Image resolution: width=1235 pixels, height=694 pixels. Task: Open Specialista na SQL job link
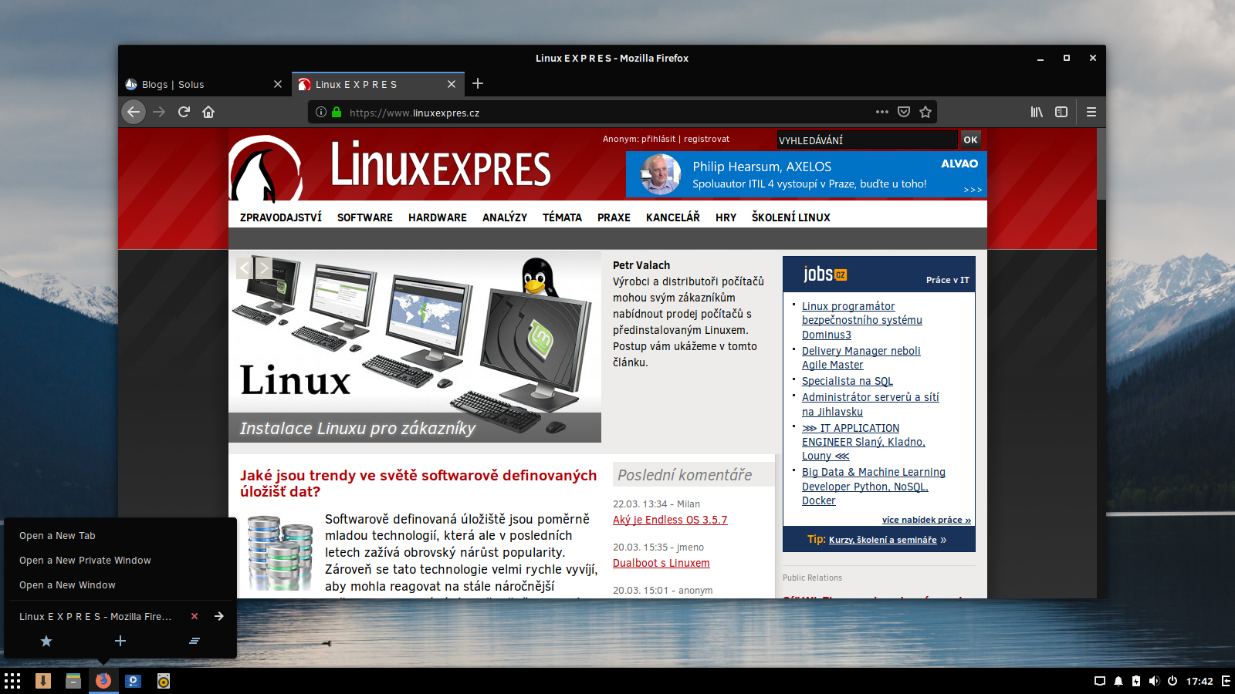[x=848, y=381]
